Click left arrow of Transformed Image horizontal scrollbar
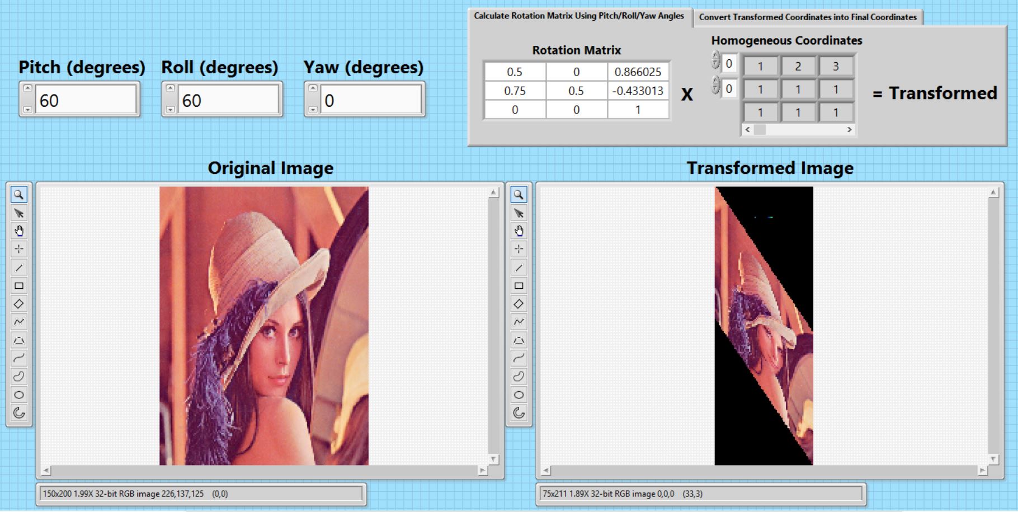 coord(546,471)
